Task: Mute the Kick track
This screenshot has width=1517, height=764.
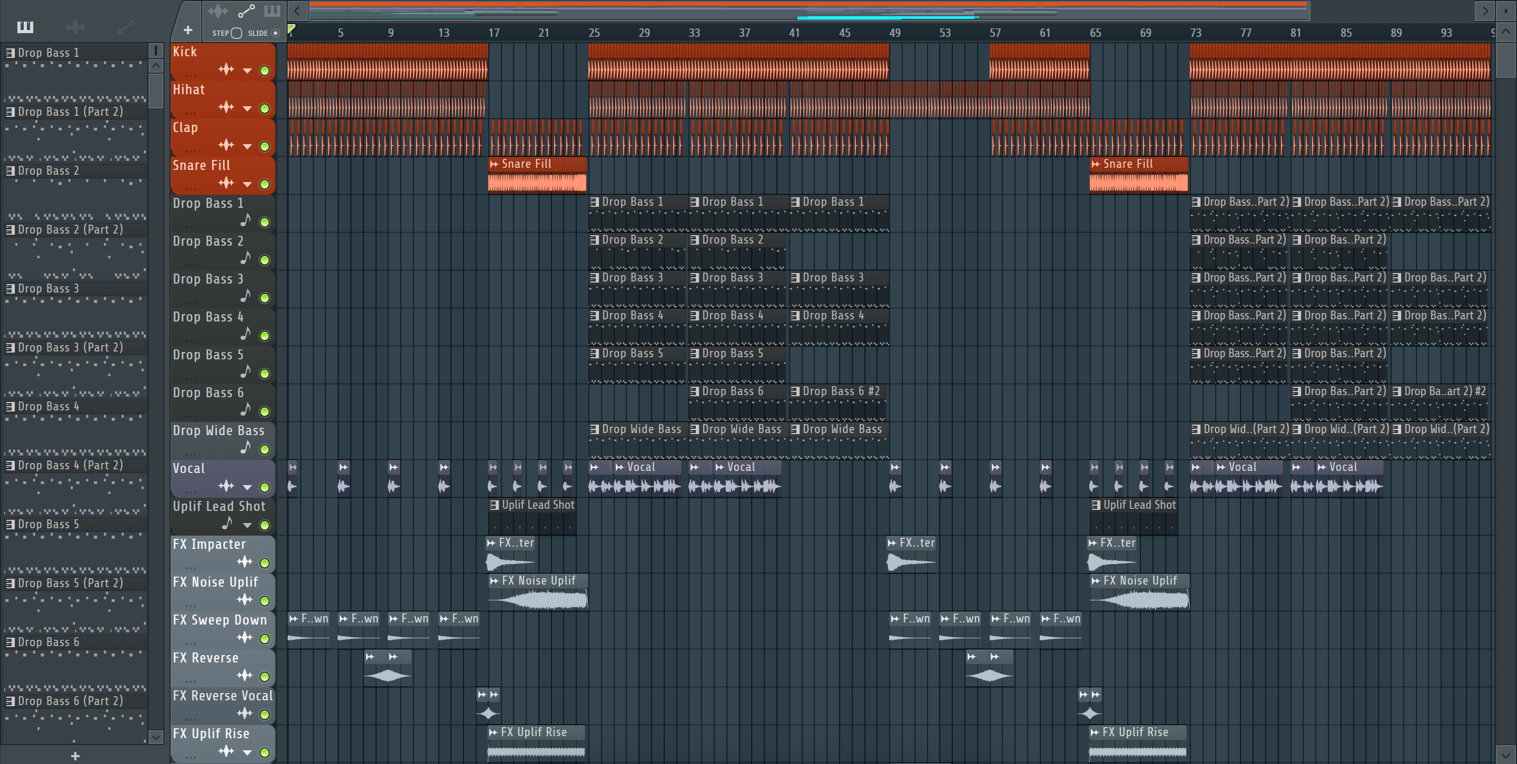Action: pyautogui.click(x=265, y=71)
